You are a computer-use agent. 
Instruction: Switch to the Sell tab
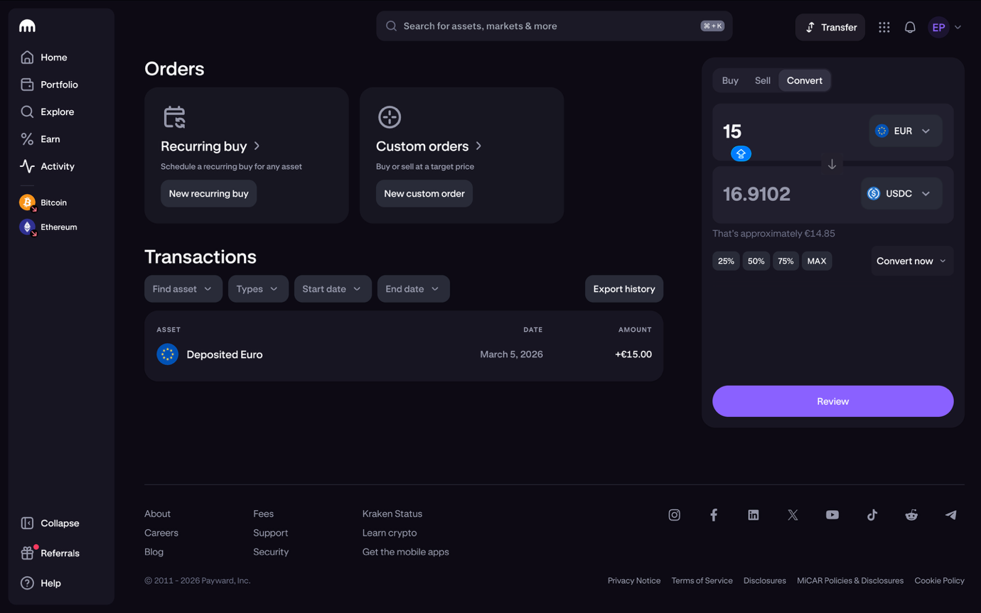coord(762,80)
